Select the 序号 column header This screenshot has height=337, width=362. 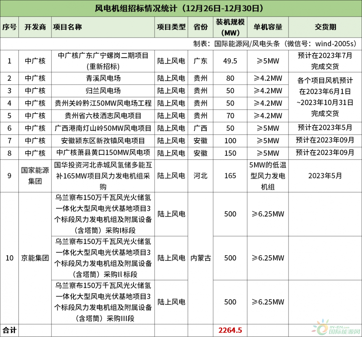coord(9,27)
